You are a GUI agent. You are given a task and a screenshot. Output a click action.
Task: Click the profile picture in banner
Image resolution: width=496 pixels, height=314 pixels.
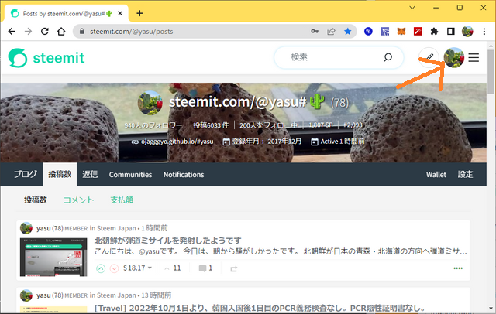[x=150, y=103]
